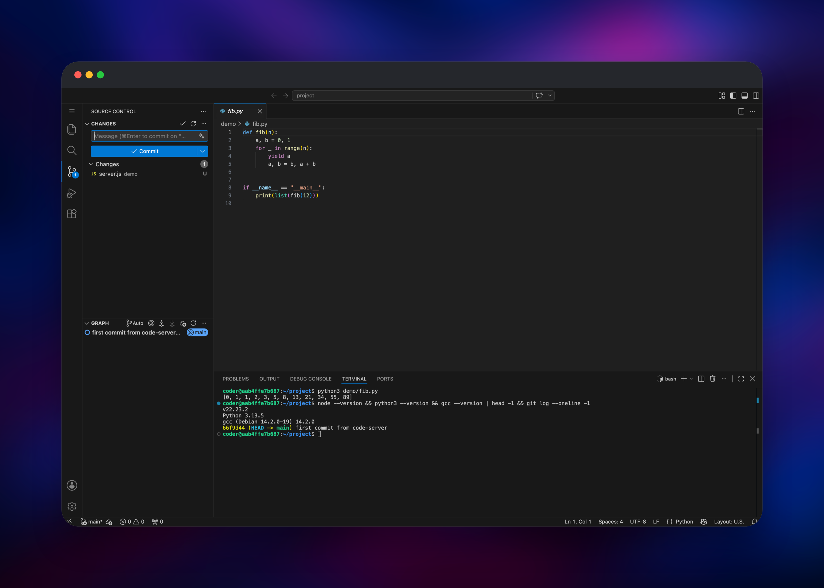The width and height of the screenshot is (824, 588).
Task: Click the Pull icon in Graph toolbar
Action: tap(172, 323)
